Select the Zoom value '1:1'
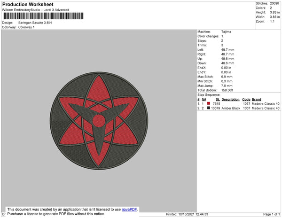The width and height of the screenshot is (282, 218). [272, 22]
